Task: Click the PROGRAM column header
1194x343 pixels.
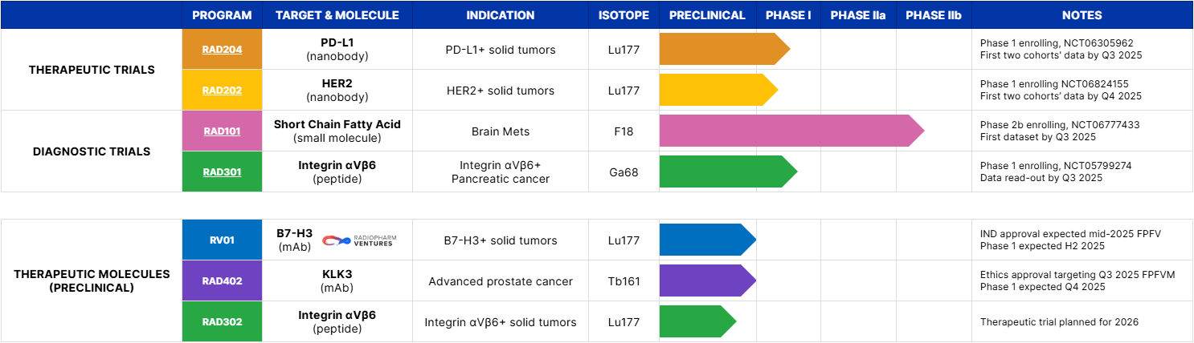Action: [x=222, y=15]
